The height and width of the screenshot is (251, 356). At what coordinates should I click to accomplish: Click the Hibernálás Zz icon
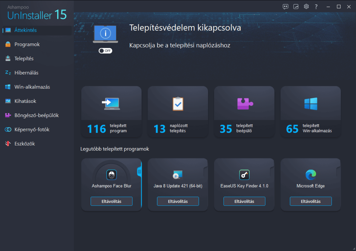tap(8, 73)
